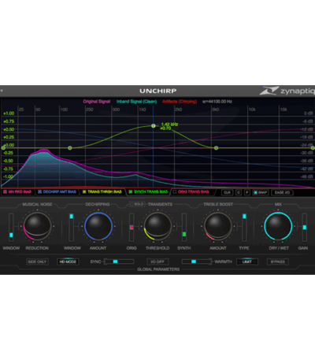Toggle the TRANS THRSH BIAS checkbox
Screen dimensions: 315x360
[x=84, y=192]
